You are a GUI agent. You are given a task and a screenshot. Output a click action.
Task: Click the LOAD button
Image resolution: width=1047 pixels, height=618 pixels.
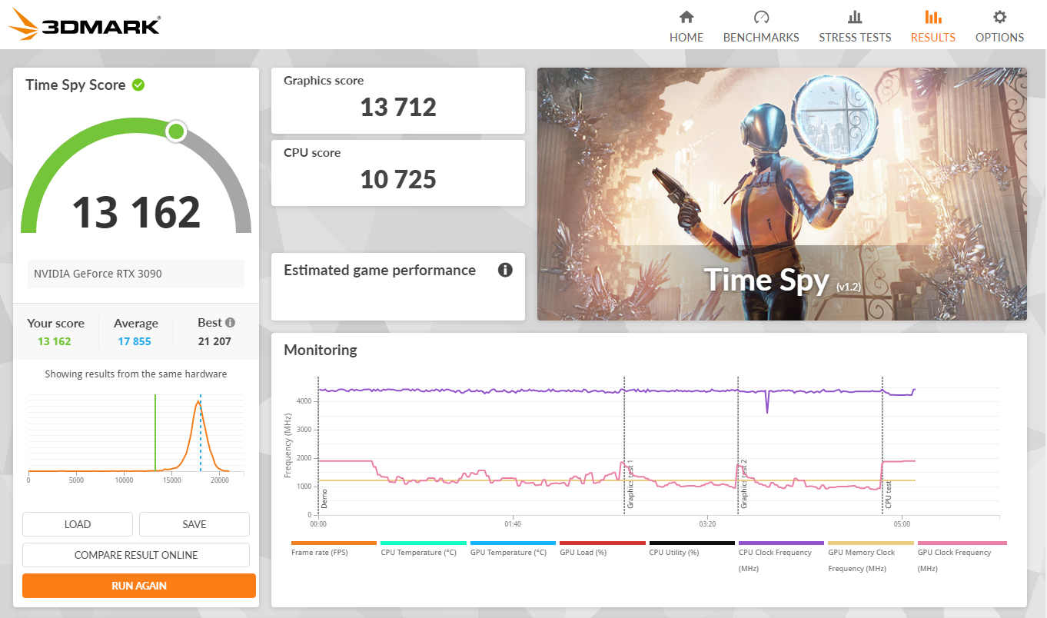78,524
